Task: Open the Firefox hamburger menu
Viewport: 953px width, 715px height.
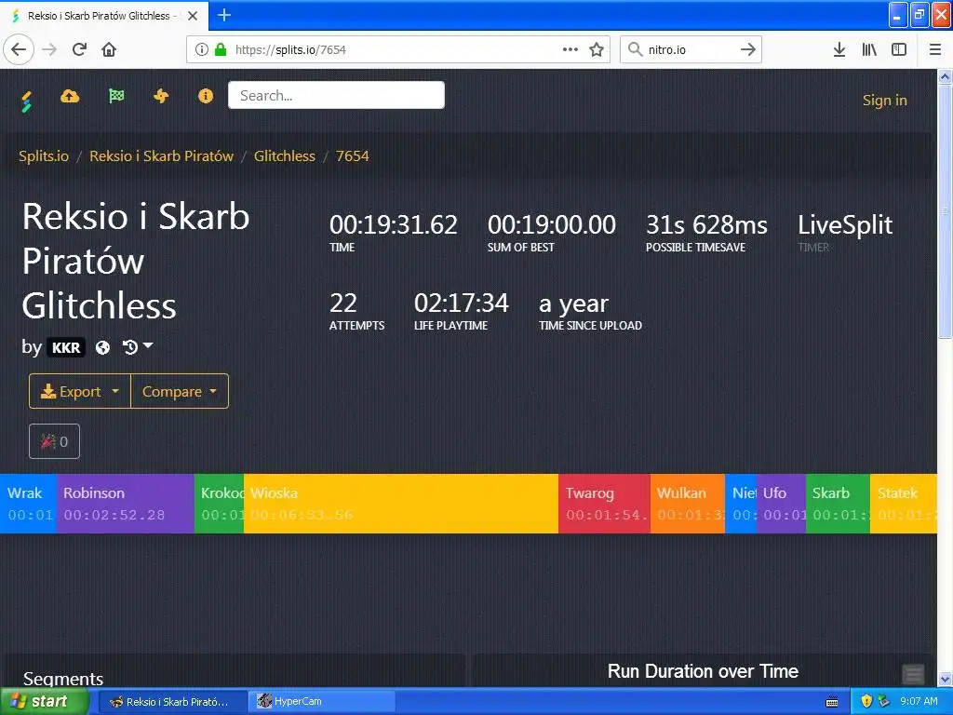Action: click(x=935, y=49)
